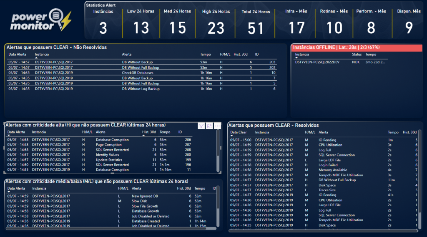Select the Infra - Mês card value 17
The image size is (427, 237).
(x=296, y=27)
